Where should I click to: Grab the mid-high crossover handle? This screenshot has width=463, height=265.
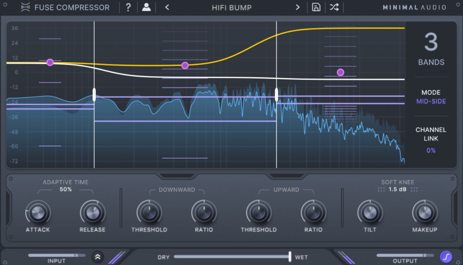[x=276, y=95]
